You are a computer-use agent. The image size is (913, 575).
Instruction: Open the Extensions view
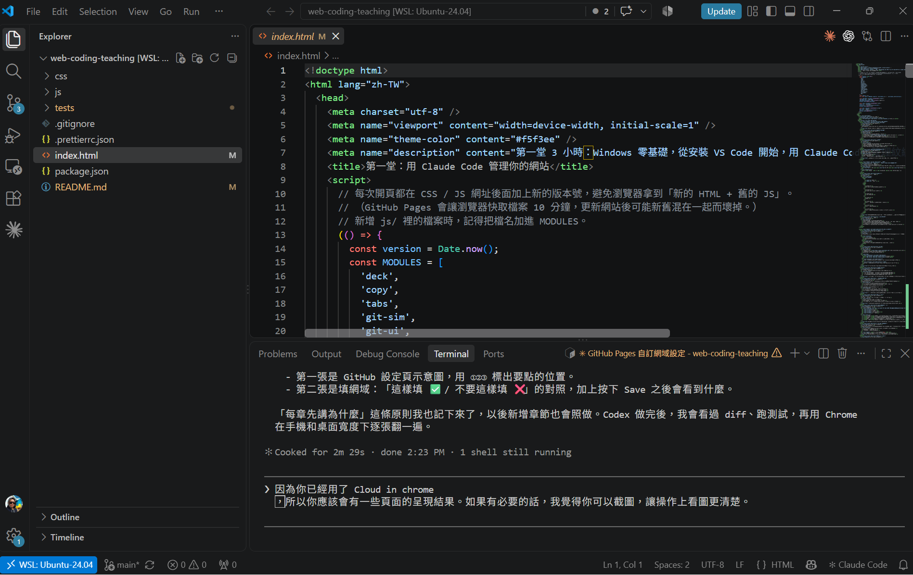(13, 198)
